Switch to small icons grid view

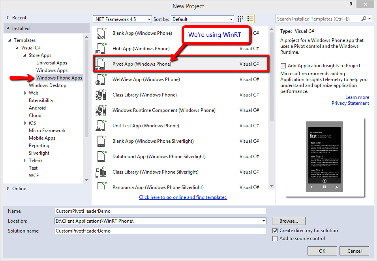coord(241,19)
